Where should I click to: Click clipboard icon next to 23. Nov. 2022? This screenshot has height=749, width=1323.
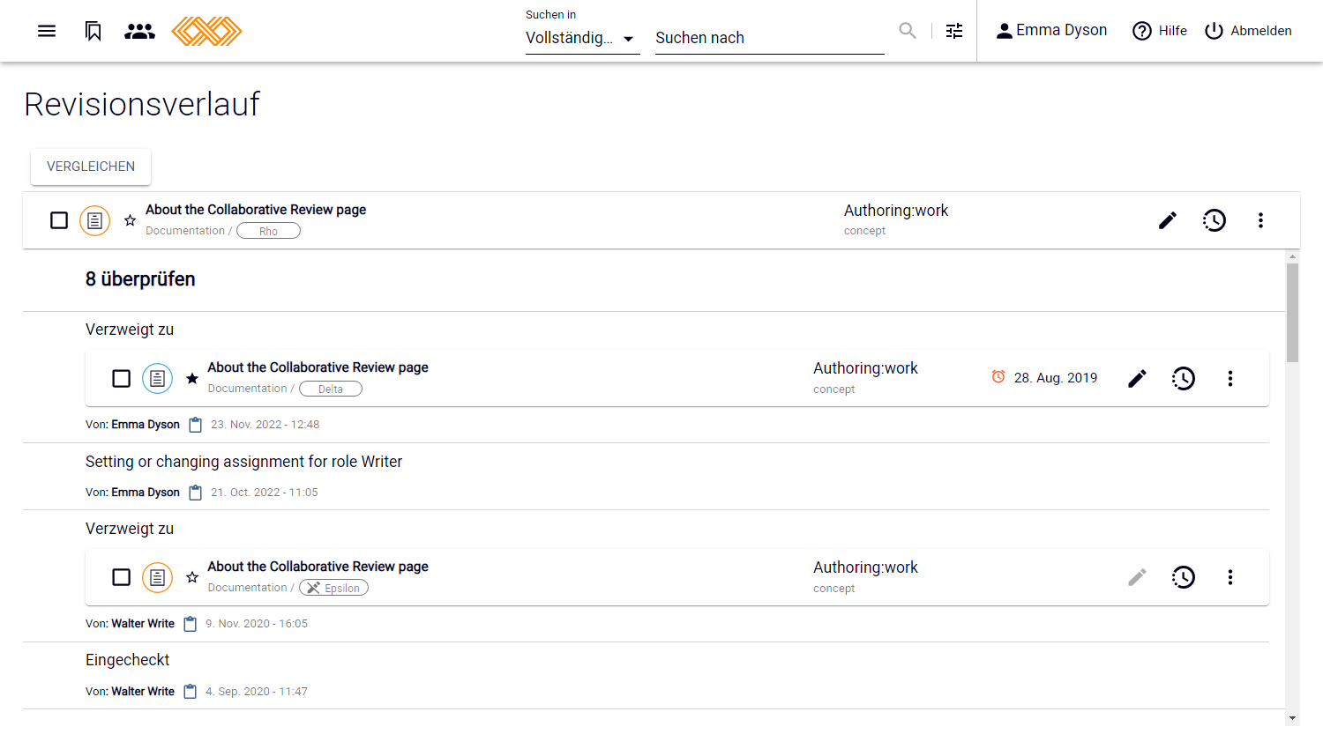196,425
